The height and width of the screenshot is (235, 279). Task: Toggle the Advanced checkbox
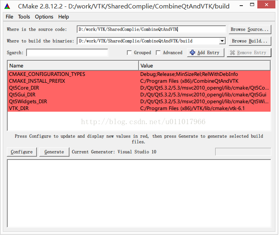tap(158, 53)
